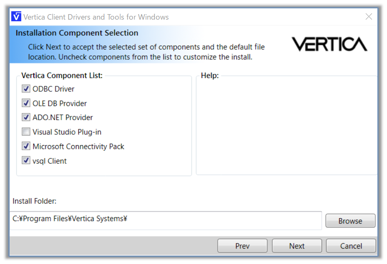Click the VERTICA logo in the header
The width and height of the screenshot is (387, 264).
click(329, 44)
